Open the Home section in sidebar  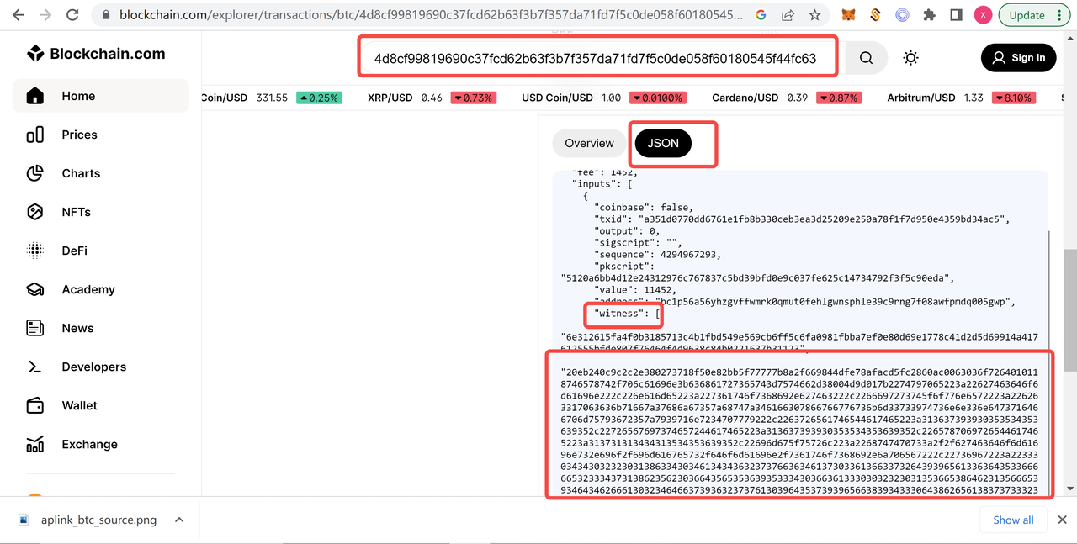(79, 95)
